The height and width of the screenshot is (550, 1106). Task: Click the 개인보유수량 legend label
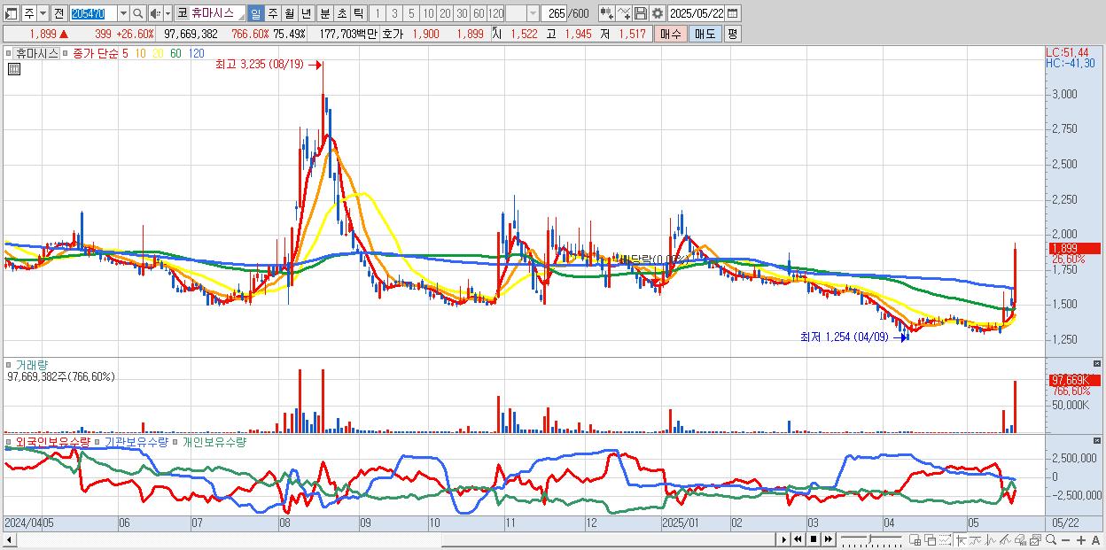pos(214,441)
